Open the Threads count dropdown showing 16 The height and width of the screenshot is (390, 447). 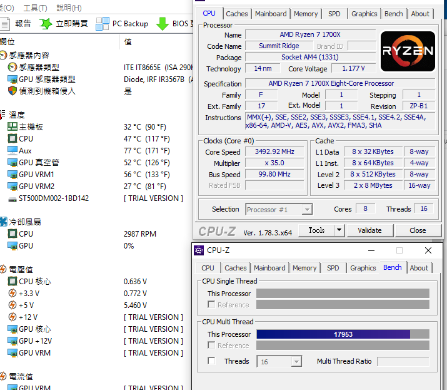(x=296, y=362)
